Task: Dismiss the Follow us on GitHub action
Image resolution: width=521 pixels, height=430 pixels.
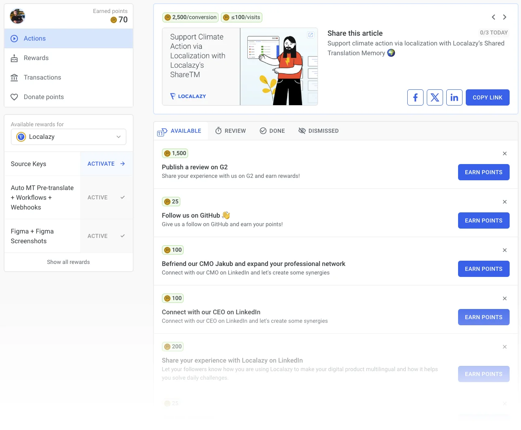Action: (x=505, y=202)
